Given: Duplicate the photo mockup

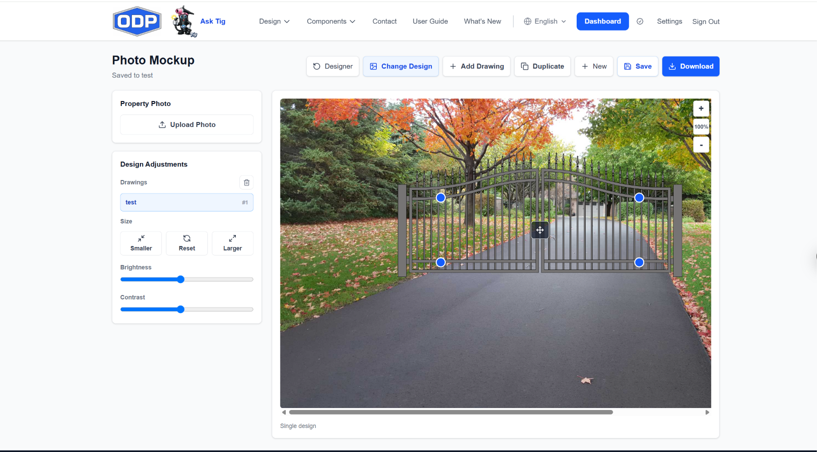Looking at the screenshot, I should click(542, 66).
